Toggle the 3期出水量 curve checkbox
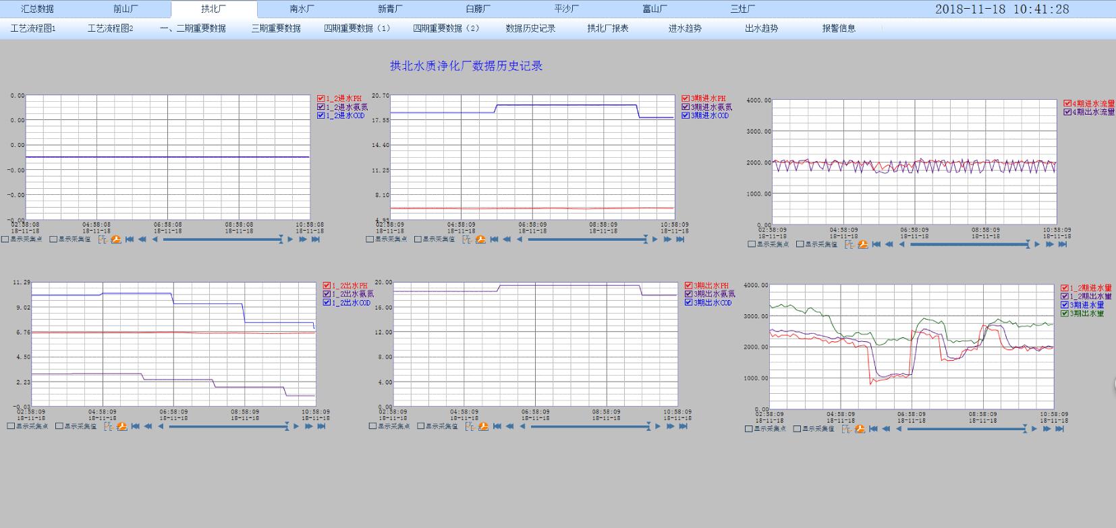Image resolution: width=1116 pixels, height=528 pixels. [x=1065, y=314]
